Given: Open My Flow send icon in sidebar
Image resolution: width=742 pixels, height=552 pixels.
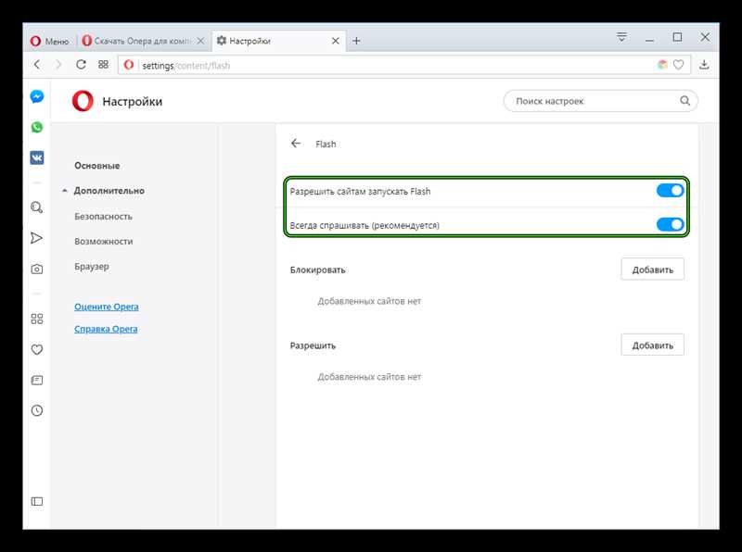Looking at the screenshot, I should [x=37, y=238].
